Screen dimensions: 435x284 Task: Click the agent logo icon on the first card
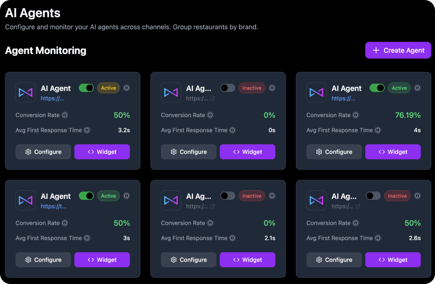coord(25,92)
